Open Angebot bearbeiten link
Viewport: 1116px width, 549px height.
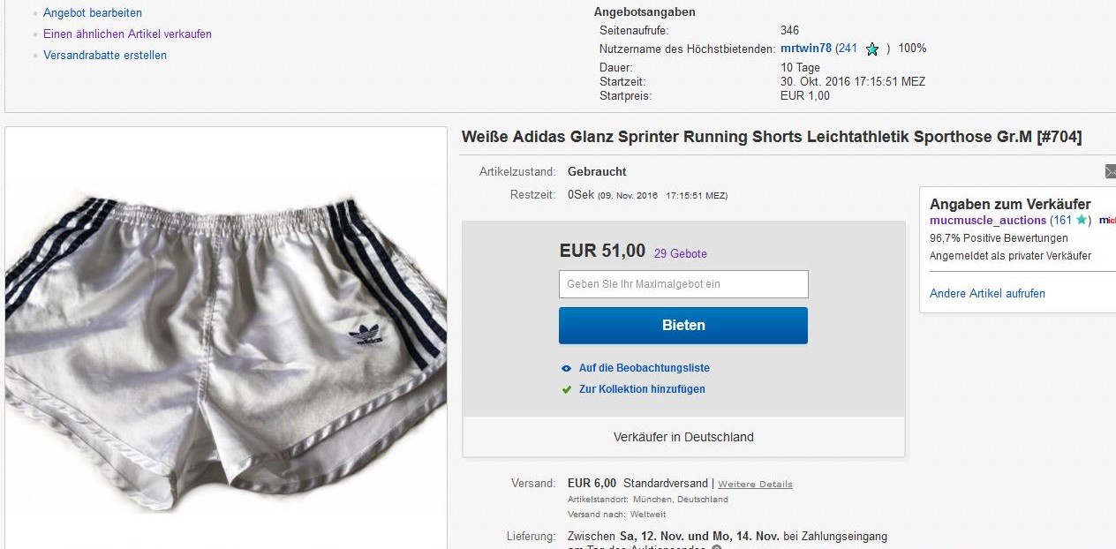pos(93,13)
